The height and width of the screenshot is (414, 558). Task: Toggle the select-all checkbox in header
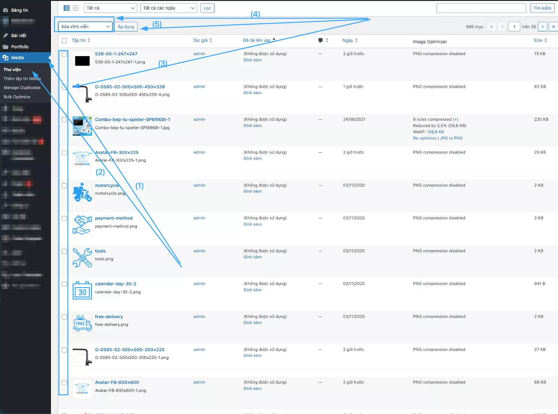coord(64,41)
